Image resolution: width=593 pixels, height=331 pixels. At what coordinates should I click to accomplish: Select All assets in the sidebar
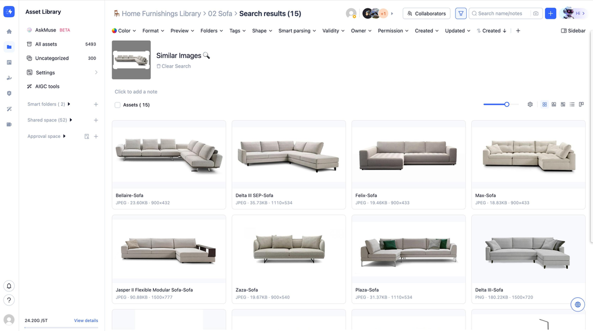46,44
